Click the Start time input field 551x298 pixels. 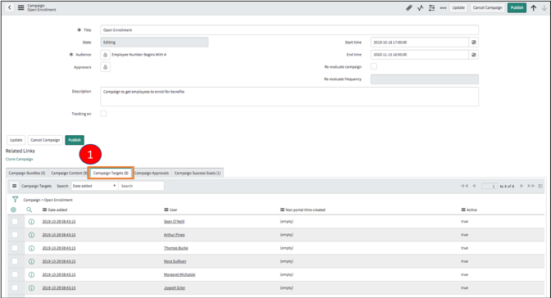[x=420, y=42]
